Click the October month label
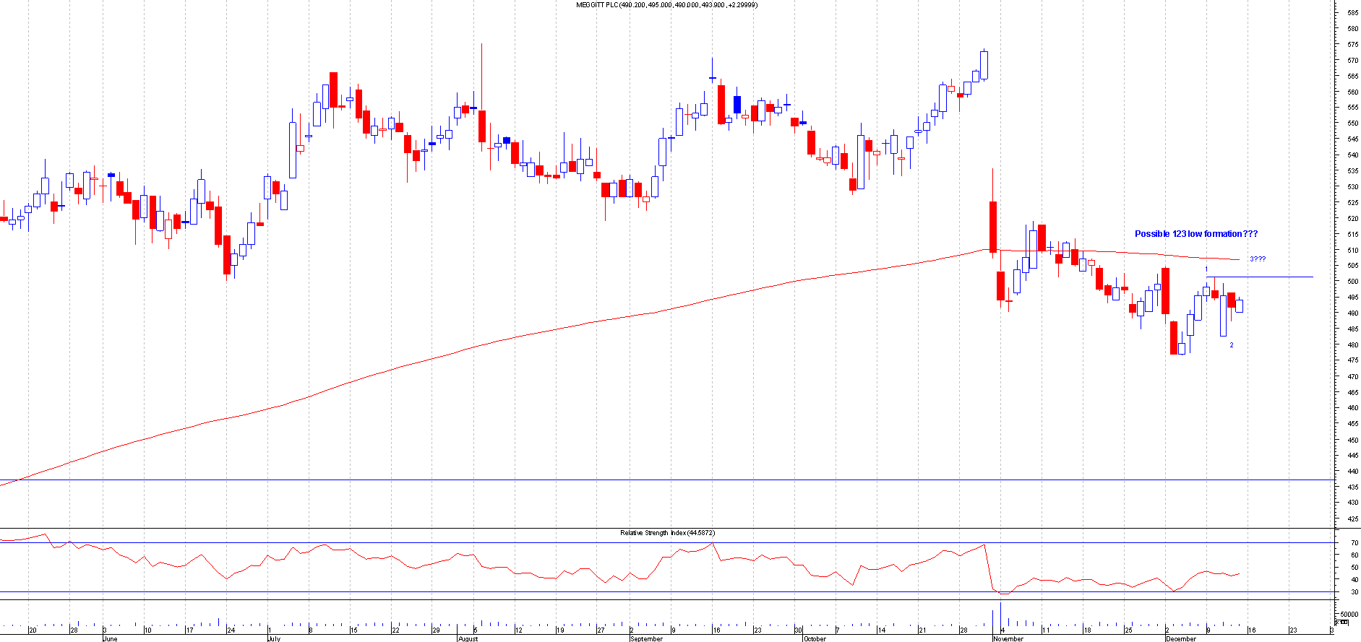 (815, 639)
